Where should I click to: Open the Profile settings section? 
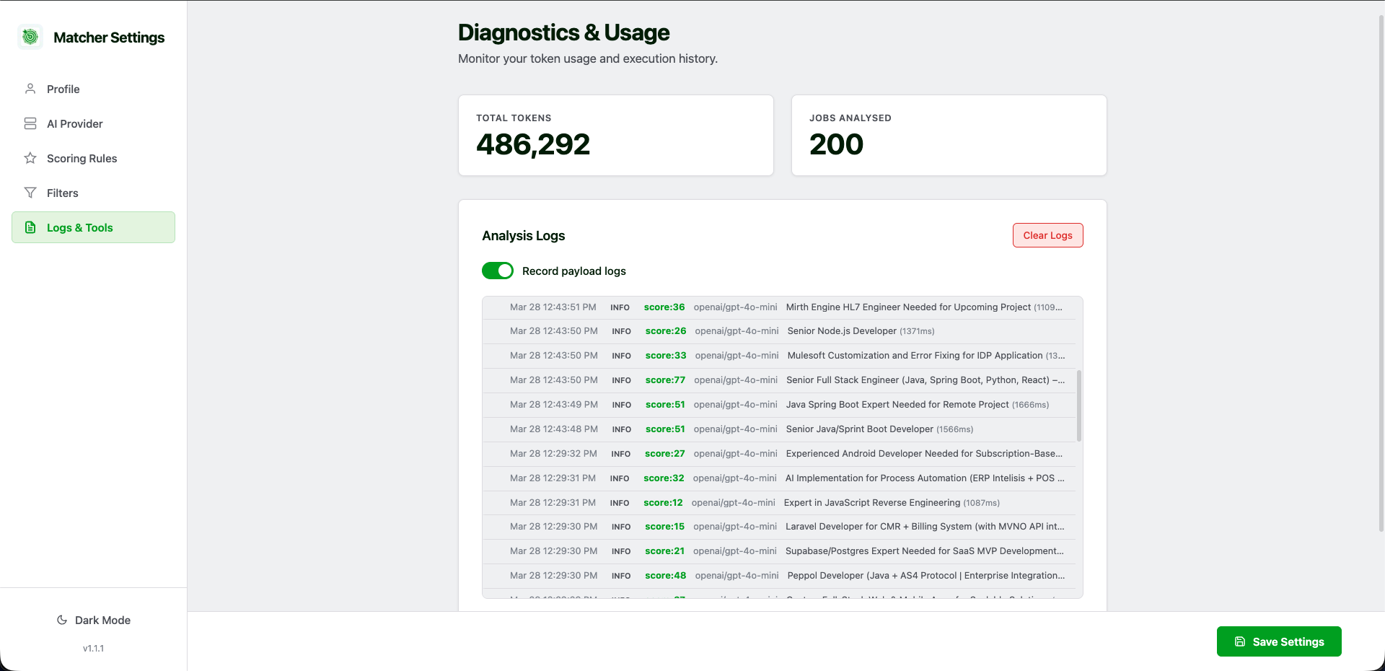point(63,89)
